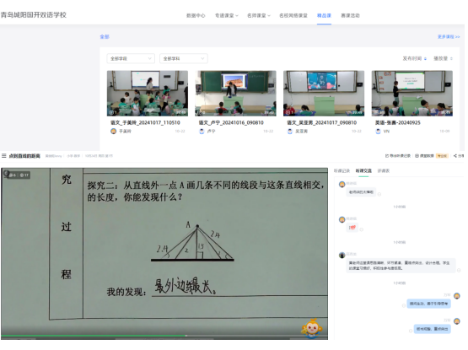Click the lesson video player area
Image resolution: width=468 pixels, height=350 pixels.
(x=164, y=253)
